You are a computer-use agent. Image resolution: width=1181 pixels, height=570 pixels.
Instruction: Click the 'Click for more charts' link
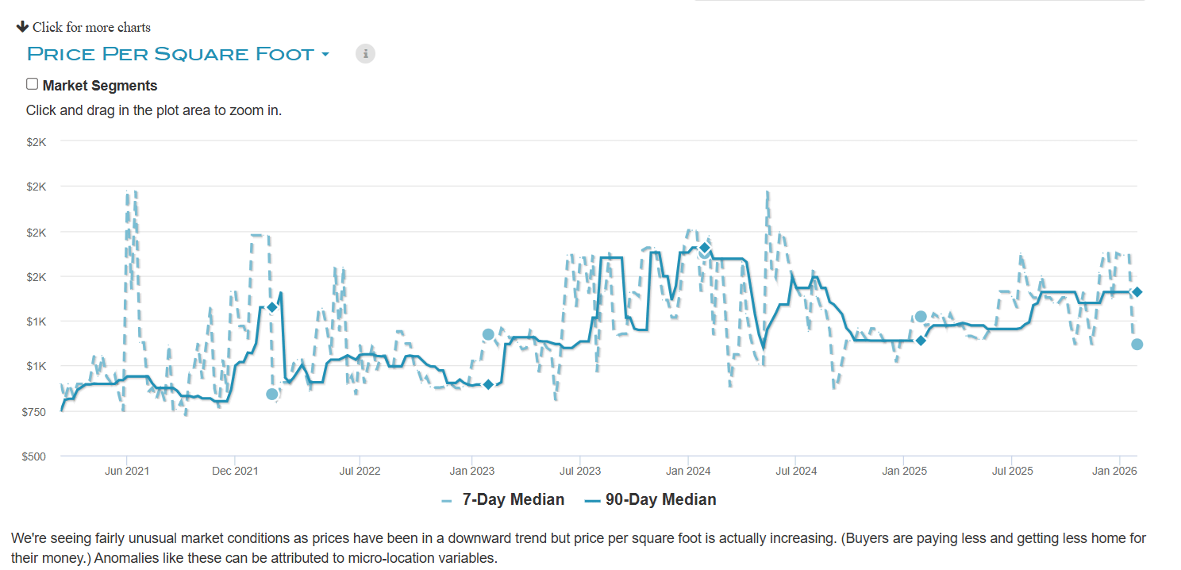click(x=91, y=27)
